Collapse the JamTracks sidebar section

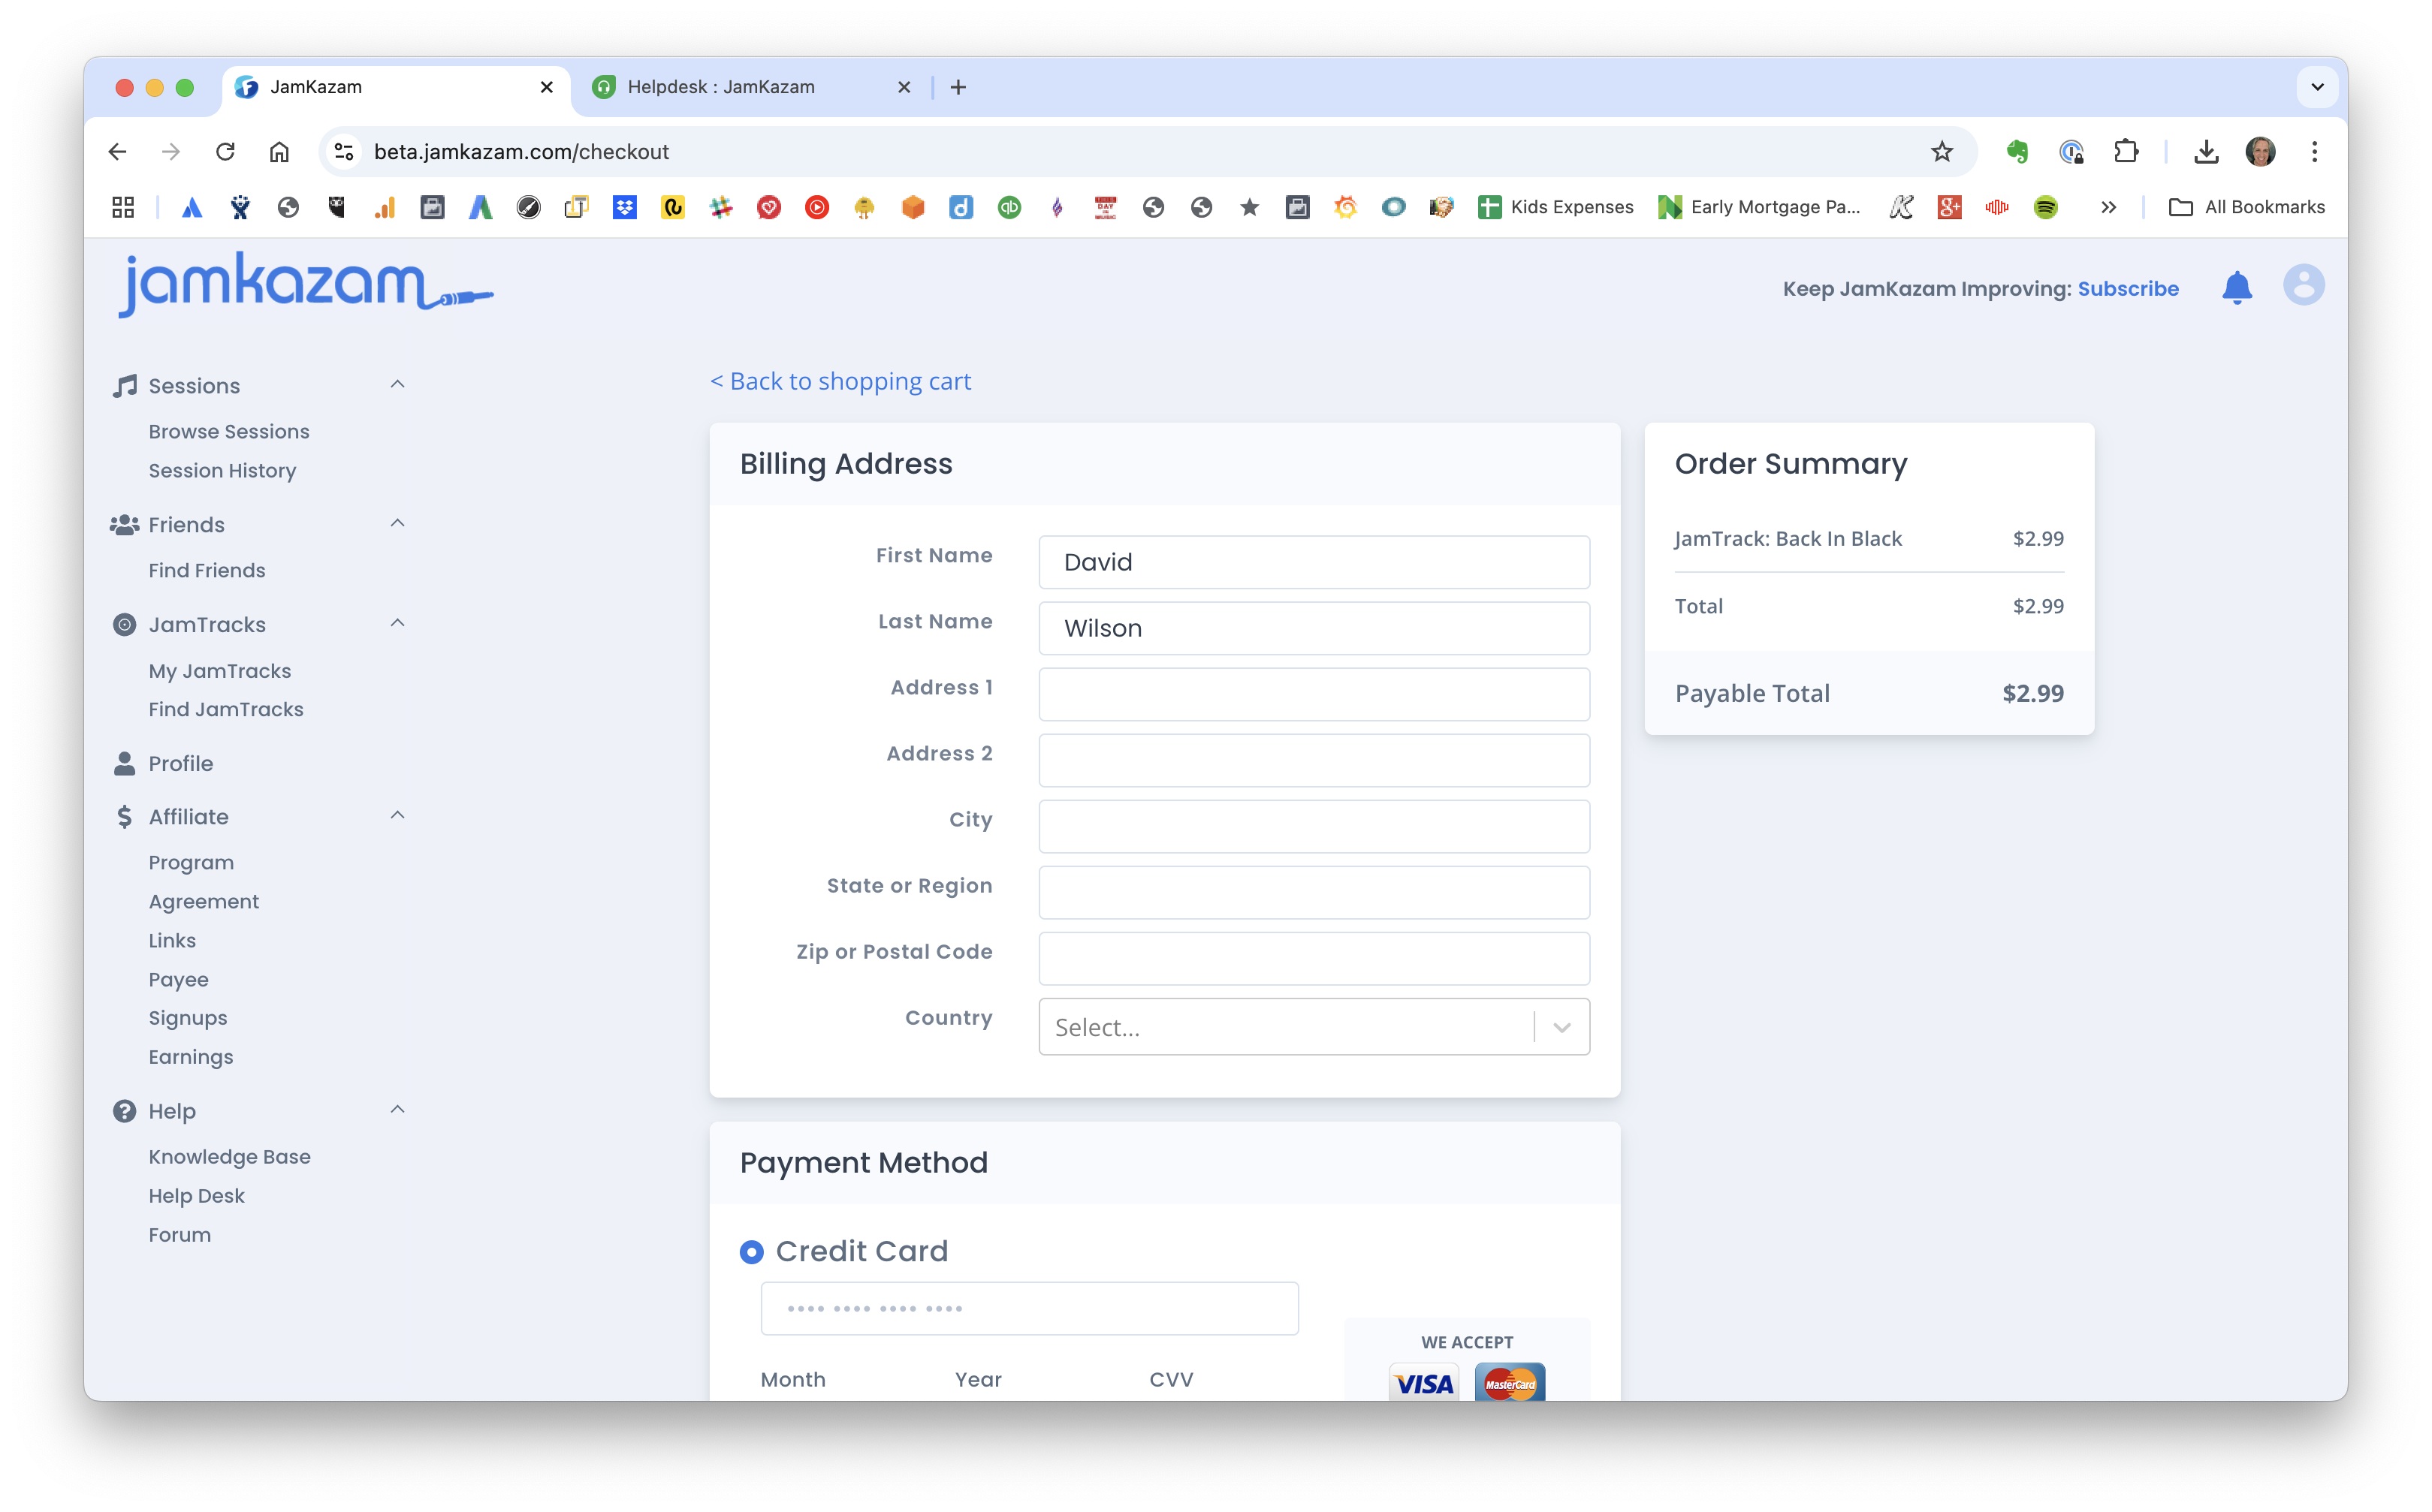pos(397,624)
